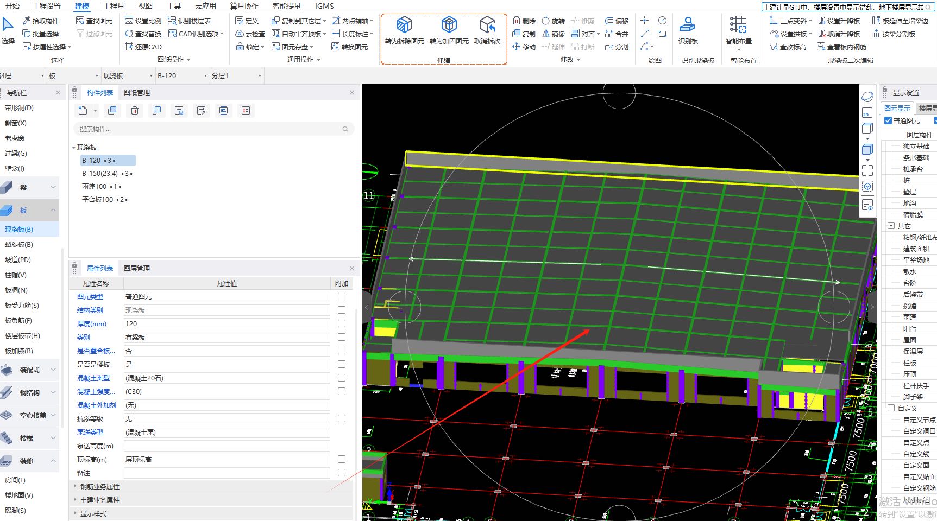This screenshot has height=521, width=937.
Task: Select 雨篷100 <1> in component list
Action: [x=102, y=187]
